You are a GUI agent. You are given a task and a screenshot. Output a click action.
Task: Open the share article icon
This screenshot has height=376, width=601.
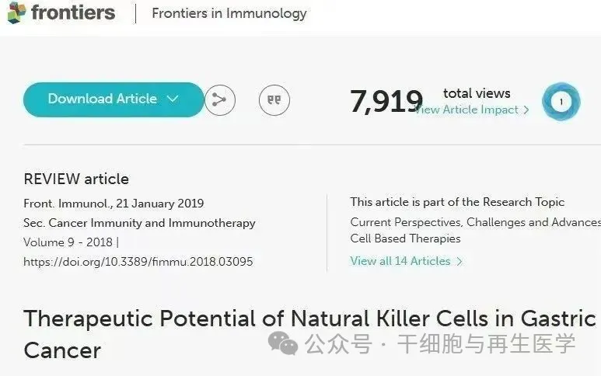219,100
